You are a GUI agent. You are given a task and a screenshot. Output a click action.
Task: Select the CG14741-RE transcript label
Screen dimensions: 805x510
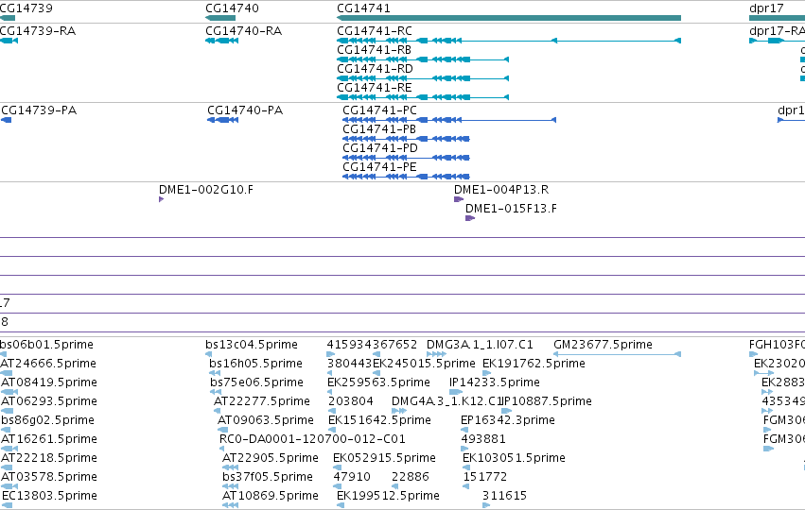pos(375,88)
